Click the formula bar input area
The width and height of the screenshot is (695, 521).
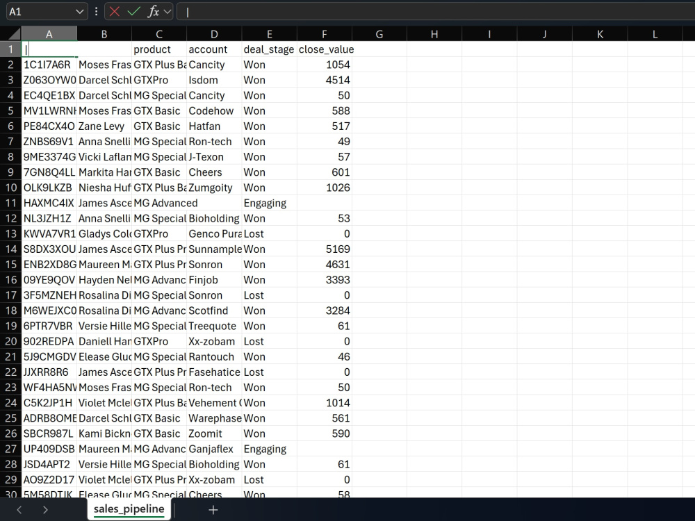click(436, 12)
